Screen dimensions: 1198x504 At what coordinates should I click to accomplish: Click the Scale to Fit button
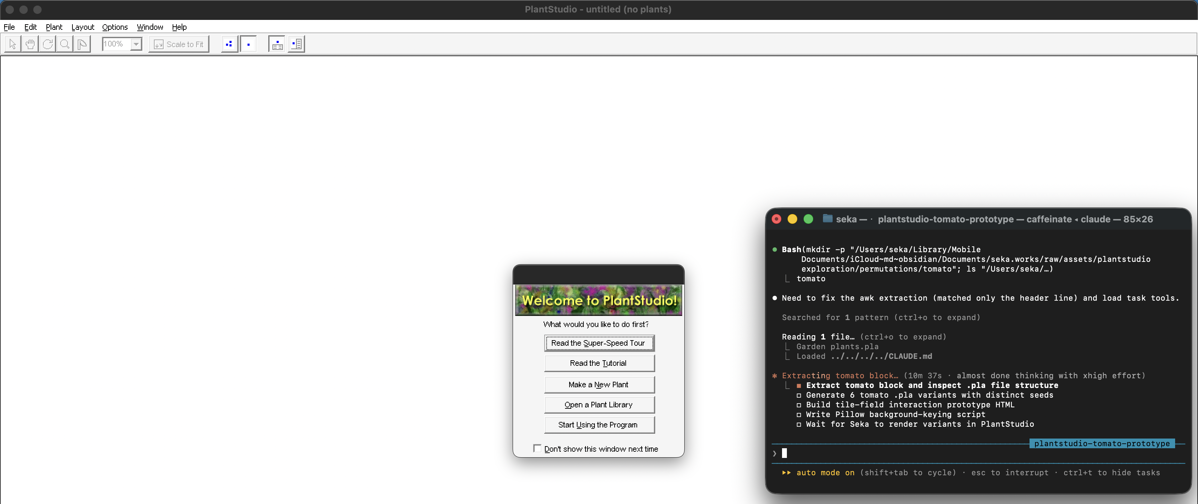[179, 44]
